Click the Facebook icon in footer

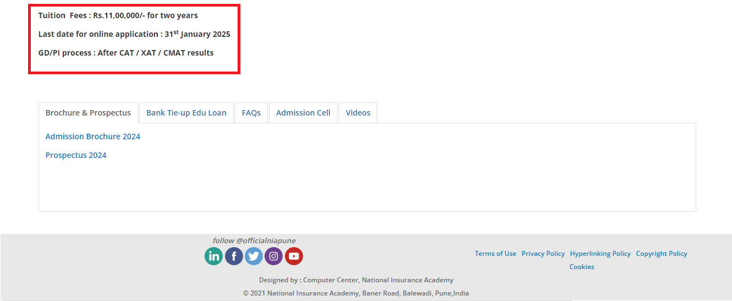[234, 256]
